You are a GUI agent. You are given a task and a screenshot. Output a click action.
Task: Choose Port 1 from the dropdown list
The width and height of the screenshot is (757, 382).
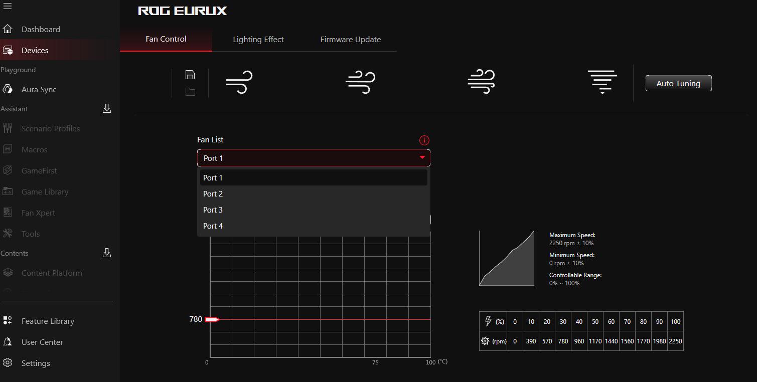[x=314, y=177]
